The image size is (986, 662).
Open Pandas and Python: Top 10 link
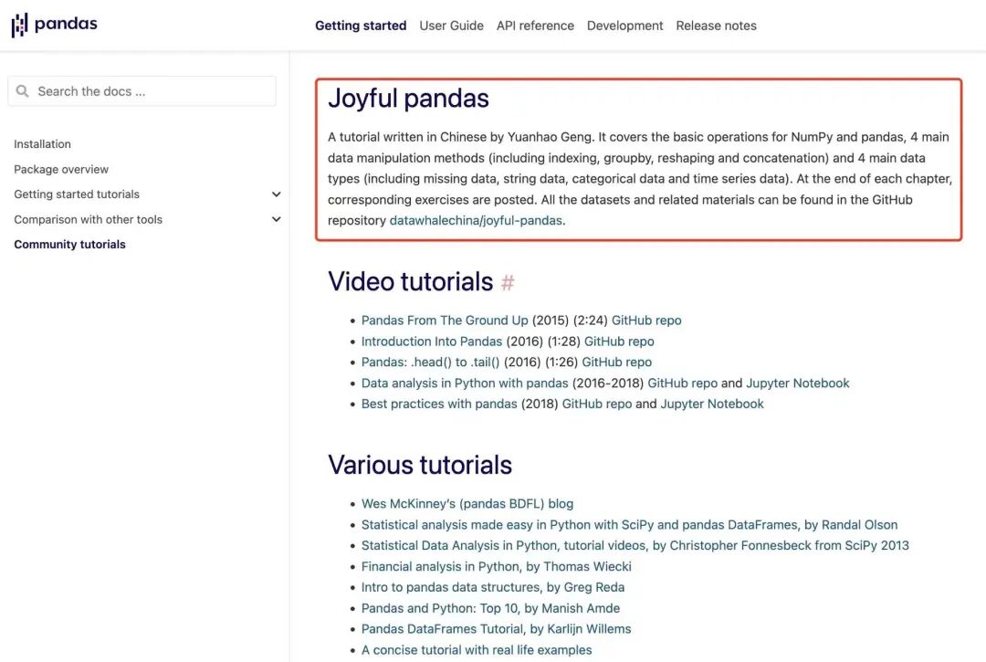[x=490, y=608]
